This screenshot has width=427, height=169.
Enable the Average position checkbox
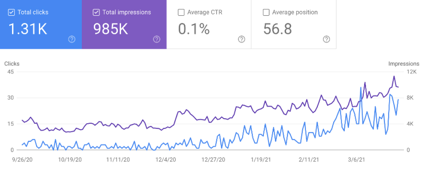pos(266,12)
